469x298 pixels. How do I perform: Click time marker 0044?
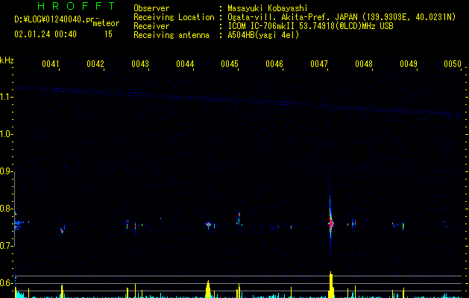coord(185,63)
